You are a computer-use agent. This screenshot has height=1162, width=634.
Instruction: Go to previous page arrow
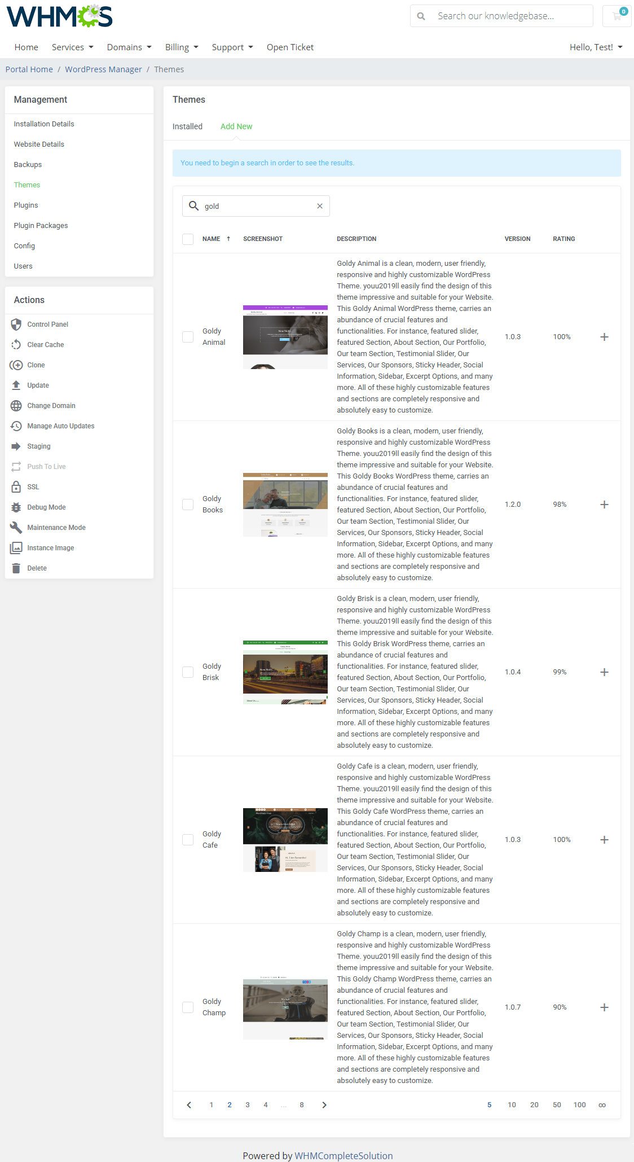coord(189,1105)
